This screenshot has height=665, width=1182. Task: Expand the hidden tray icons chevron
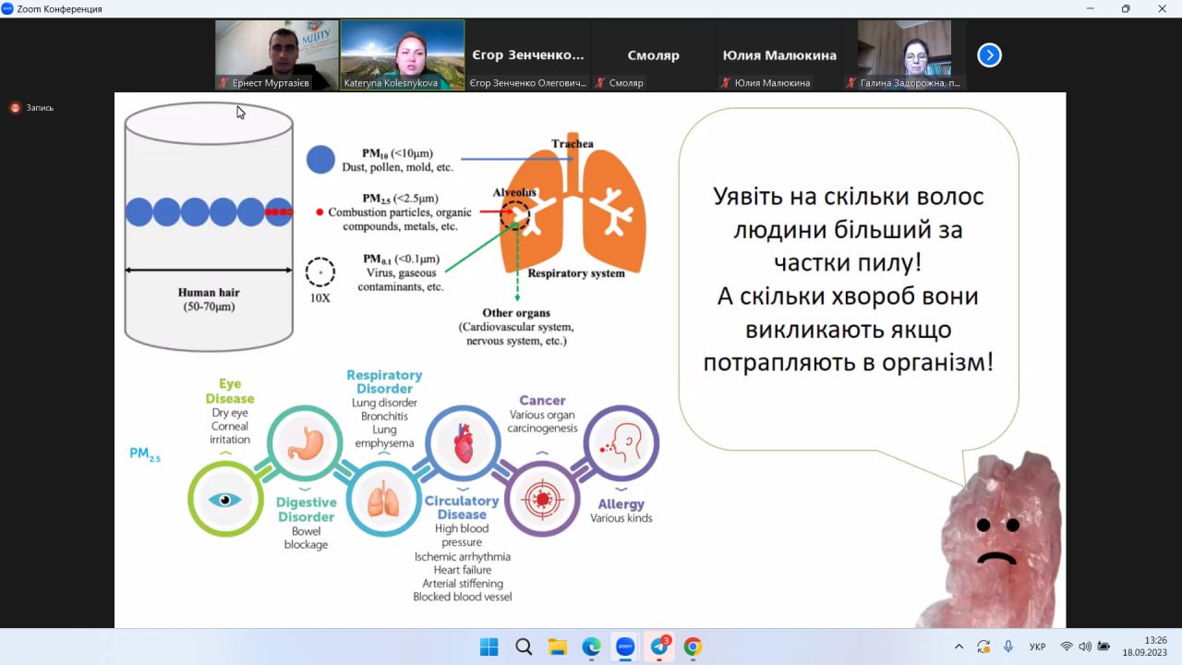959,647
